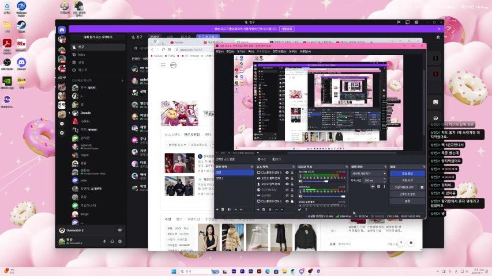This screenshot has height=276, width=492.
Task: Remove selected scene with Scenes panel trash icon
Action: coord(223,209)
